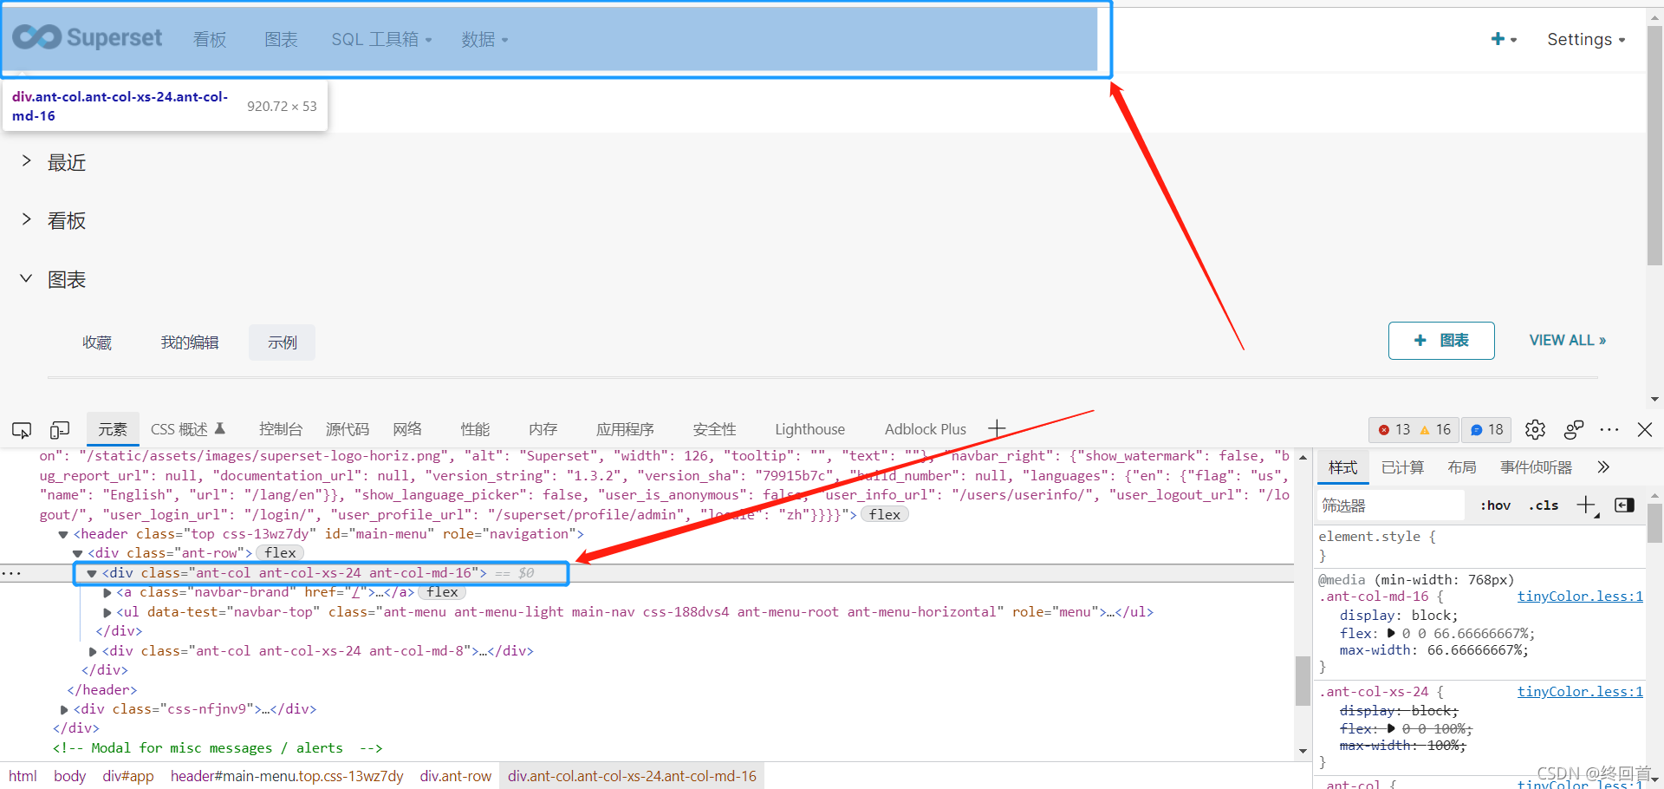Click the + 图表 button
The image size is (1664, 789).
pyautogui.click(x=1441, y=340)
